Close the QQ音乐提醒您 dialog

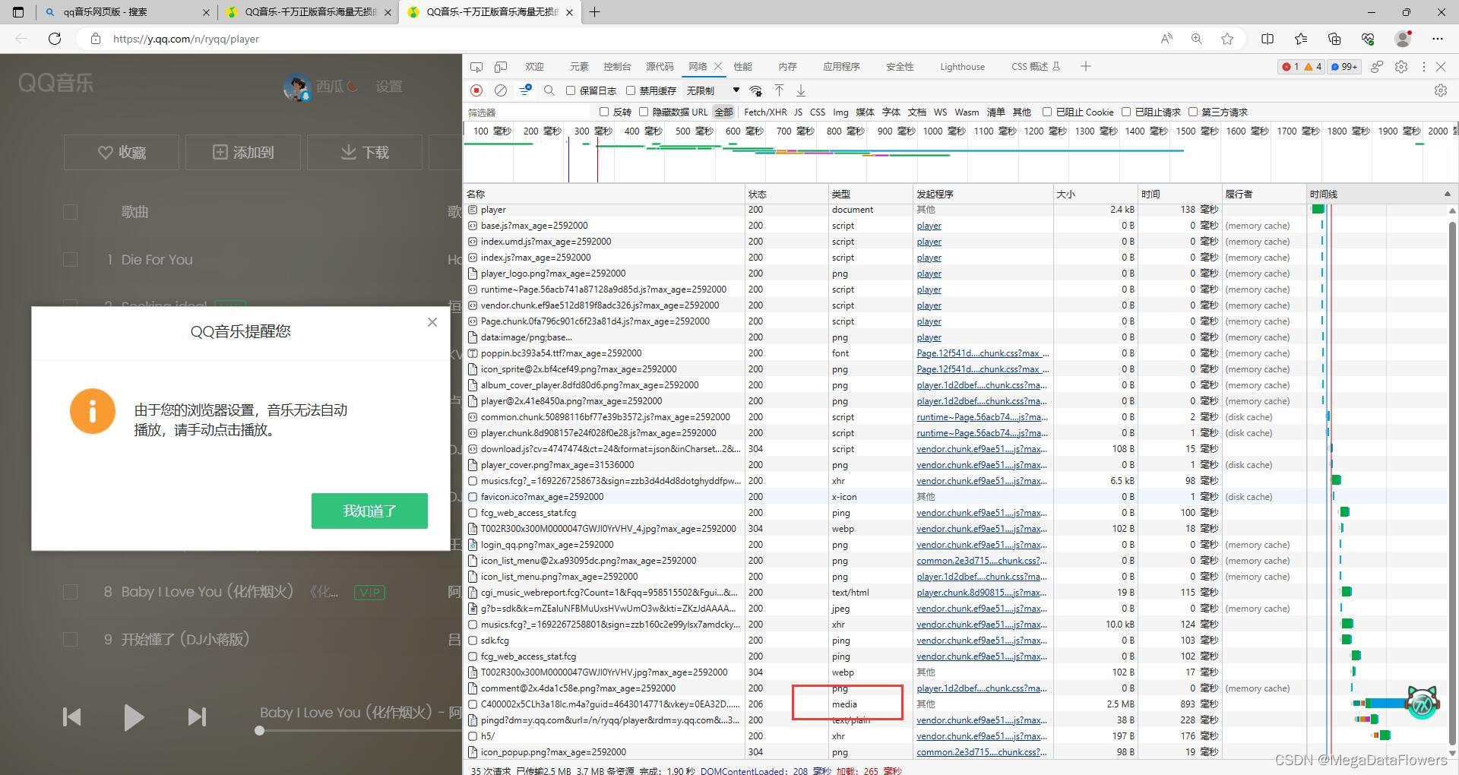(432, 322)
